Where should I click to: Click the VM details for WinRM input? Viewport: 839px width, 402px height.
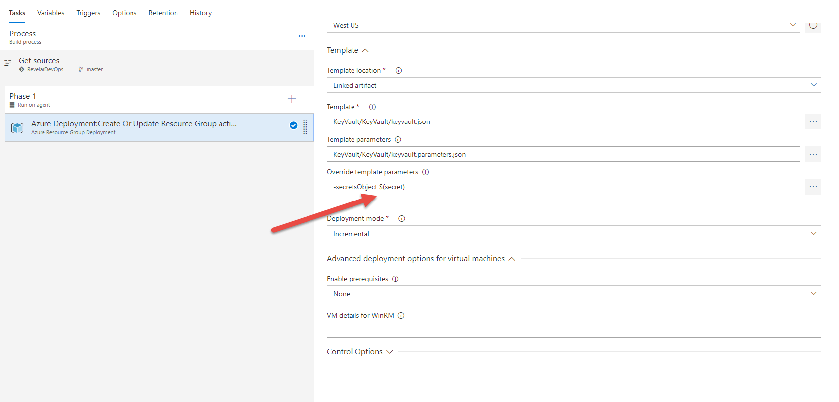click(574, 330)
